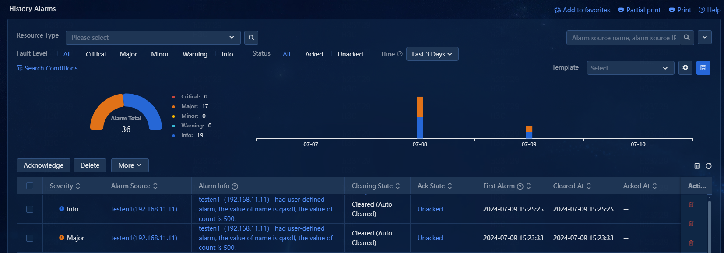Filter by Unacked status
The height and width of the screenshot is (253, 724).
point(350,54)
